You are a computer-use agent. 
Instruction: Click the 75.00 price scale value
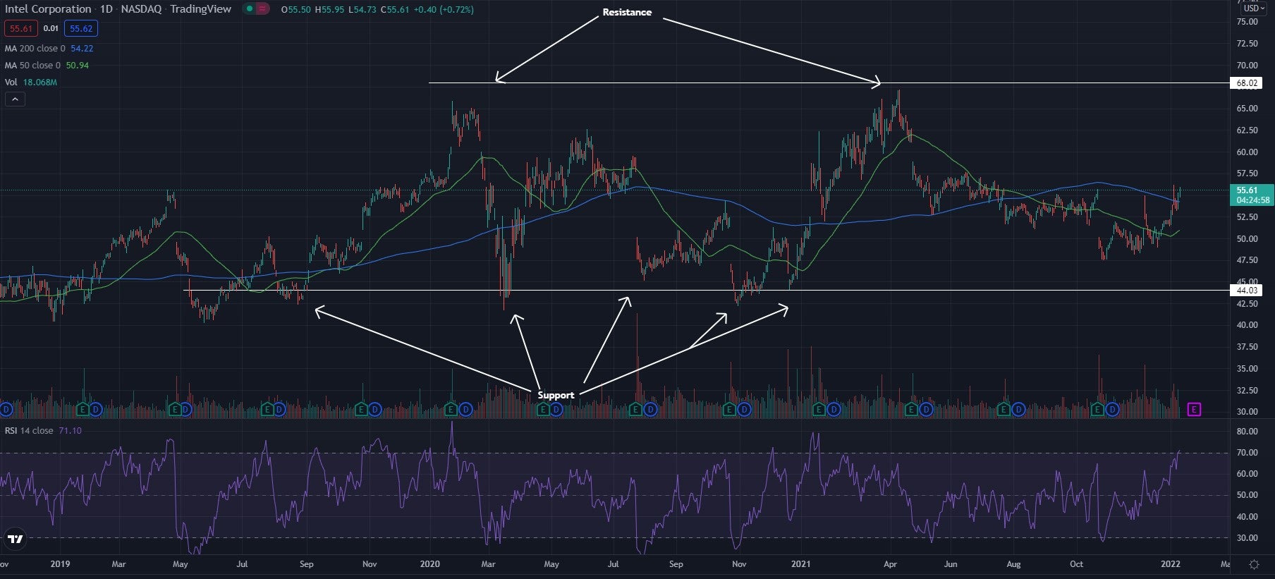[x=1247, y=22]
